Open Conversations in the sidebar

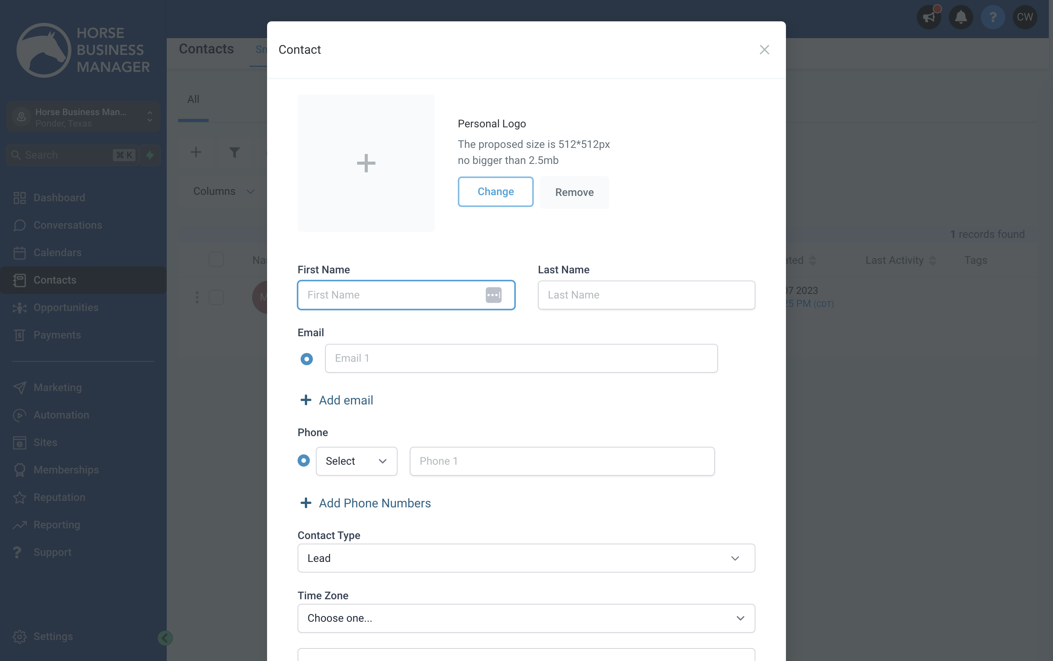[x=83, y=225]
